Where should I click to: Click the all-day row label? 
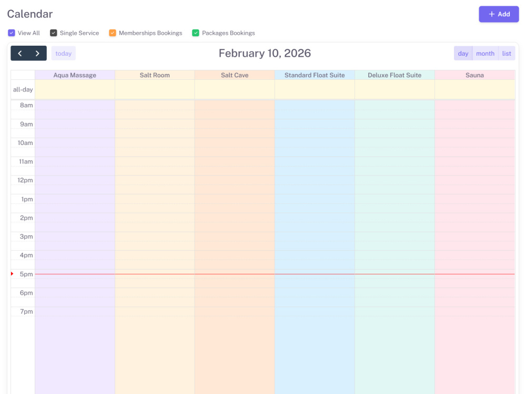pos(23,89)
